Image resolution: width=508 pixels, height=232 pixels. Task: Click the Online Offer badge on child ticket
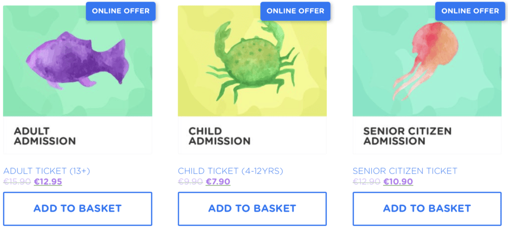[296, 11]
